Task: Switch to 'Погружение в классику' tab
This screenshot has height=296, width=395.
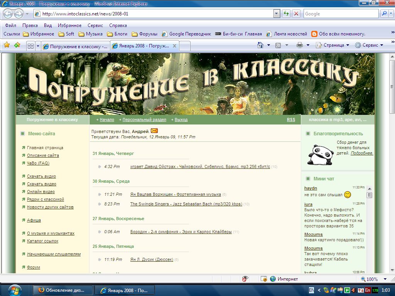Action: tap(76, 46)
